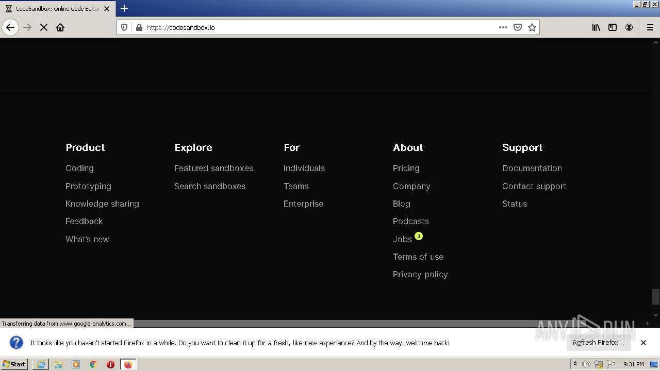View site security lock information
Screen dimensions: 660x371
coord(139,27)
